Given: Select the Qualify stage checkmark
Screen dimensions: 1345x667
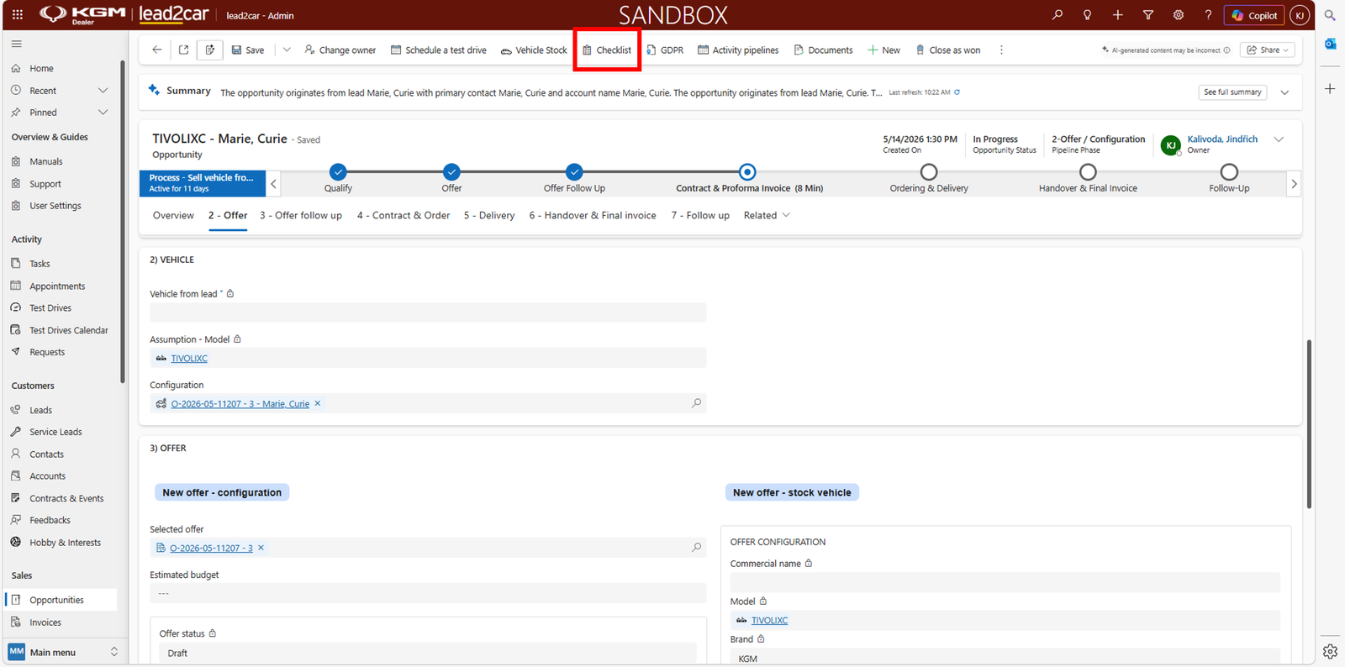Looking at the screenshot, I should coord(338,172).
